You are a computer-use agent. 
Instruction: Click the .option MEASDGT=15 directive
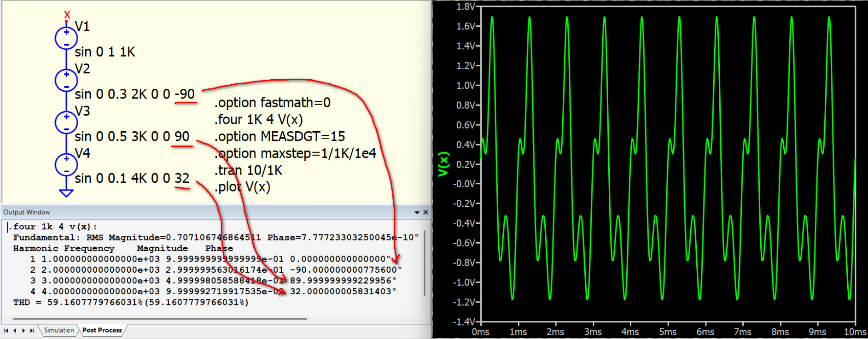pos(280,137)
